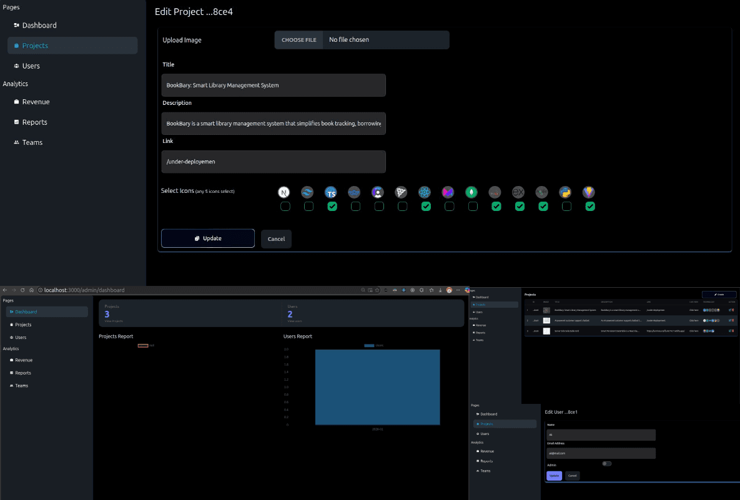Uncheck the TypeScript icon checkbox
This screenshot has width=740, height=500.
point(332,206)
